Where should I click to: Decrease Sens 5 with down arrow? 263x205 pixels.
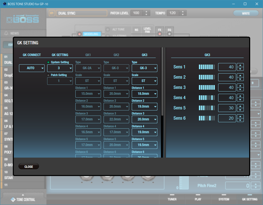(x=240, y=110)
